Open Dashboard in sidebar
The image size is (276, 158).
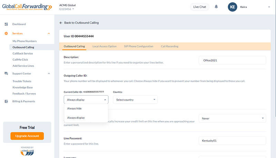click(x=19, y=24)
